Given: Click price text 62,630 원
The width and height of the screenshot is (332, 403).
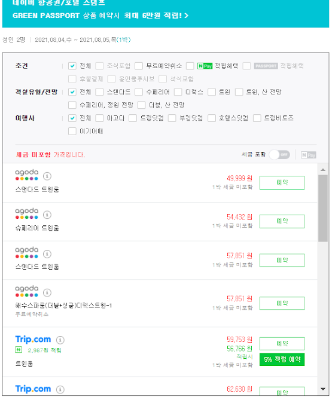Looking at the screenshot, I should coord(240,389).
